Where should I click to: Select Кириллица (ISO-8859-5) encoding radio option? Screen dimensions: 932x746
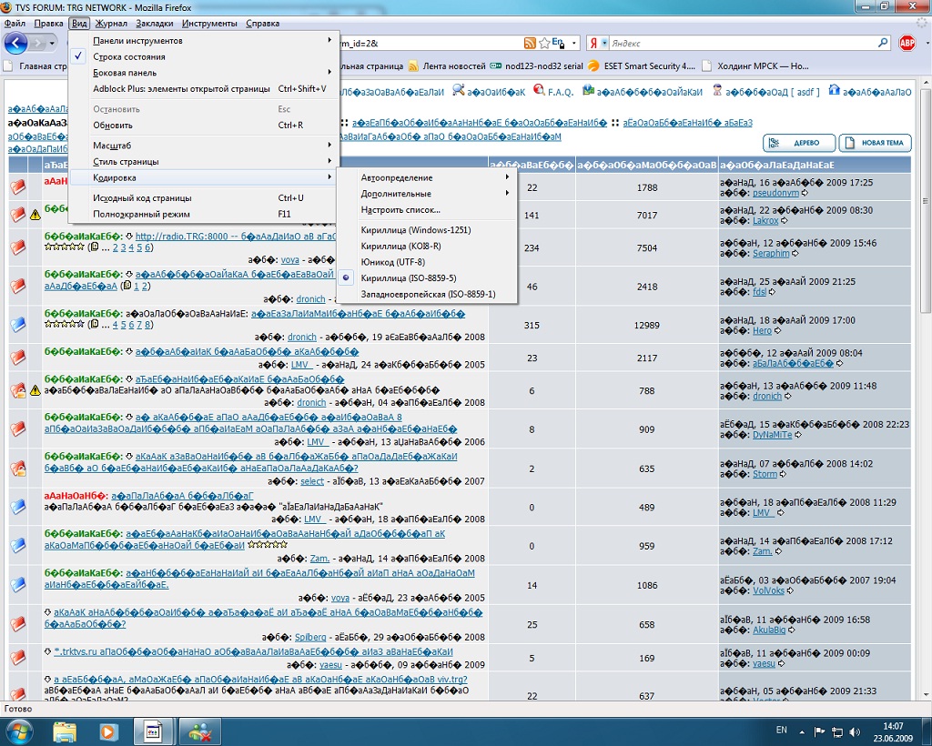408,277
